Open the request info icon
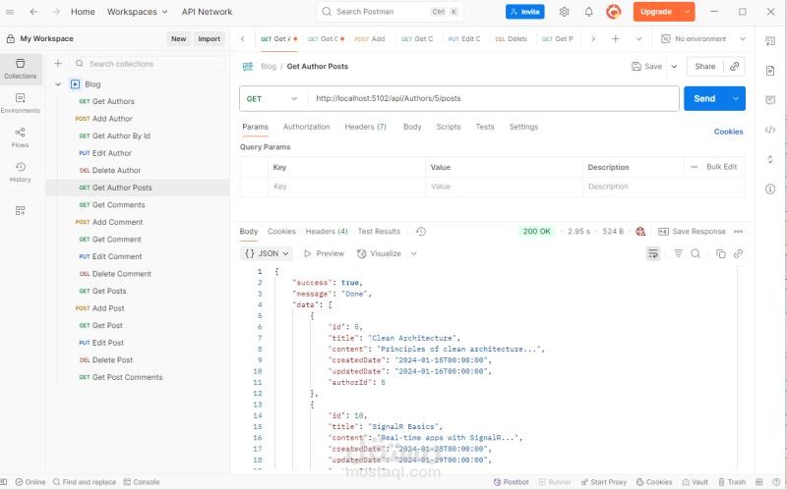 [770, 189]
